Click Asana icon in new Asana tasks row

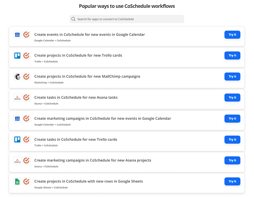coord(17,98)
